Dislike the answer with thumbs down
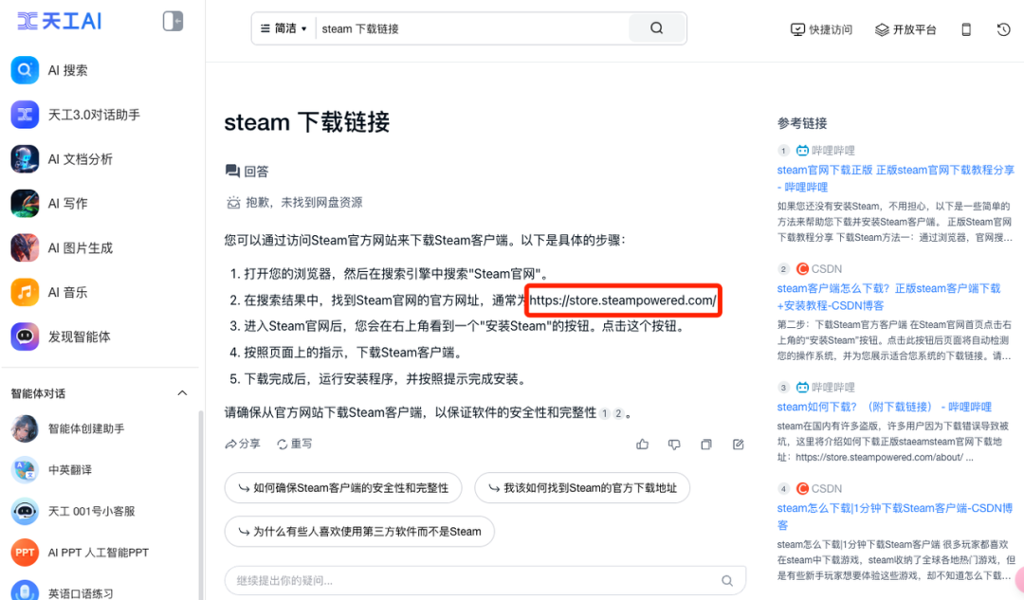Image resolution: width=1024 pixels, height=600 pixels. tap(675, 445)
